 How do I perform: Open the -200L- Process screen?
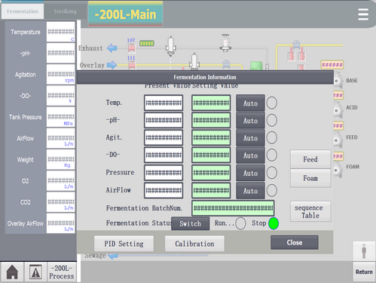tap(62, 272)
